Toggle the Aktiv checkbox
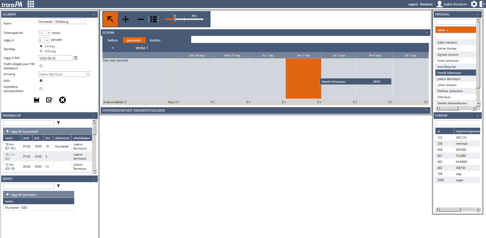Viewport: 486px width, 238px height. point(41,80)
